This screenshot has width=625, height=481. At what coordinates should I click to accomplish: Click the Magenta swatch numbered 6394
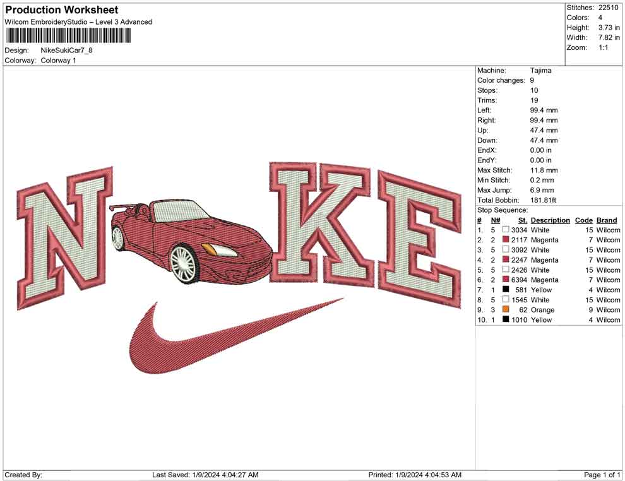coord(506,280)
